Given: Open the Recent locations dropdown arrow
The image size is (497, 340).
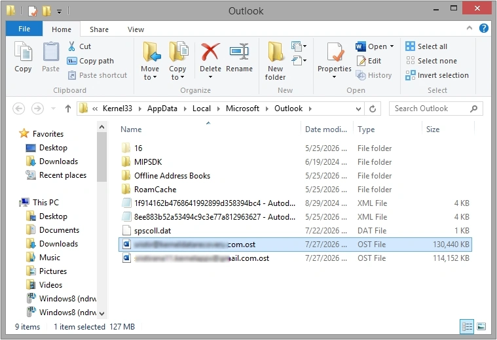Looking at the screenshot, I should (53, 109).
